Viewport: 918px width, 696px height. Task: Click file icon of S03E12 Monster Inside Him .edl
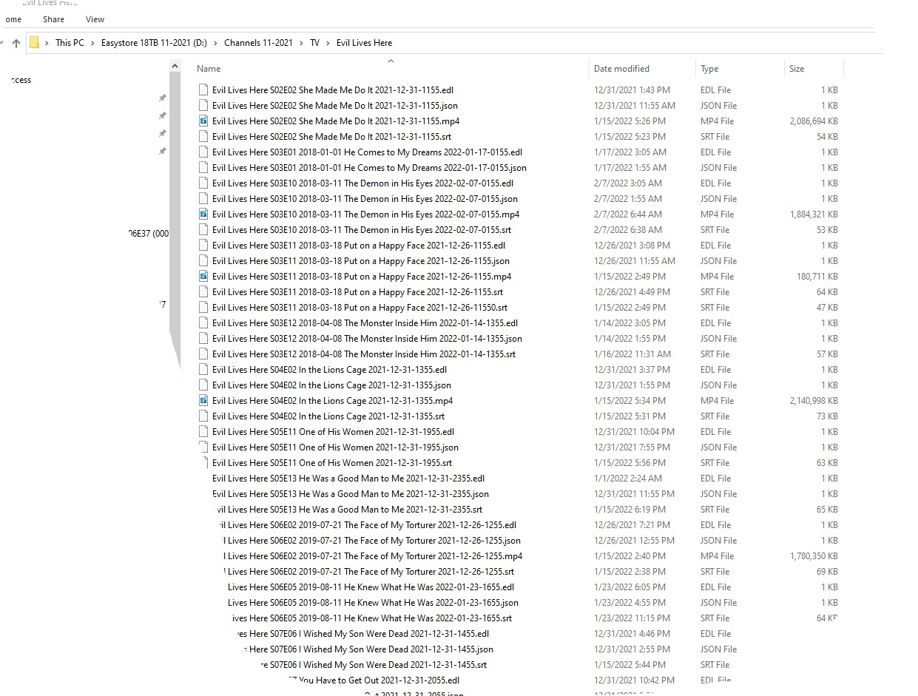[x=203, y=322]
